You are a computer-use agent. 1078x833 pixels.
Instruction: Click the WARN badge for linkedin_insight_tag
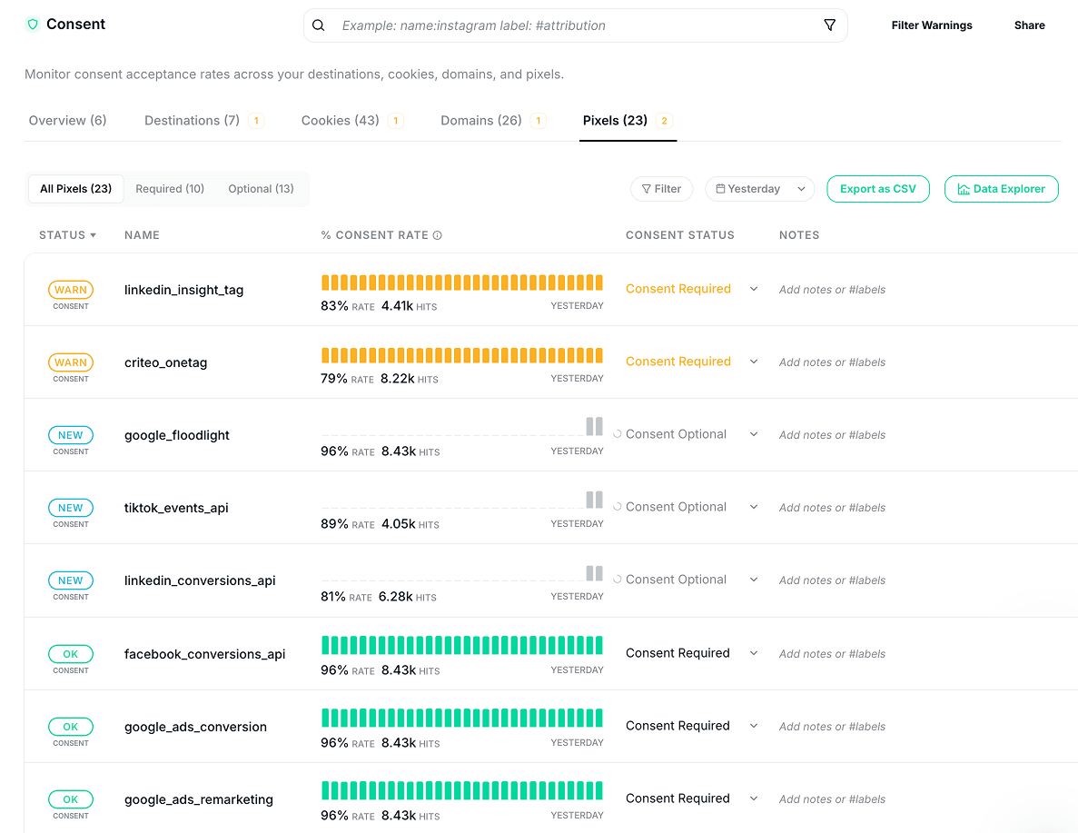pos(71,290)
